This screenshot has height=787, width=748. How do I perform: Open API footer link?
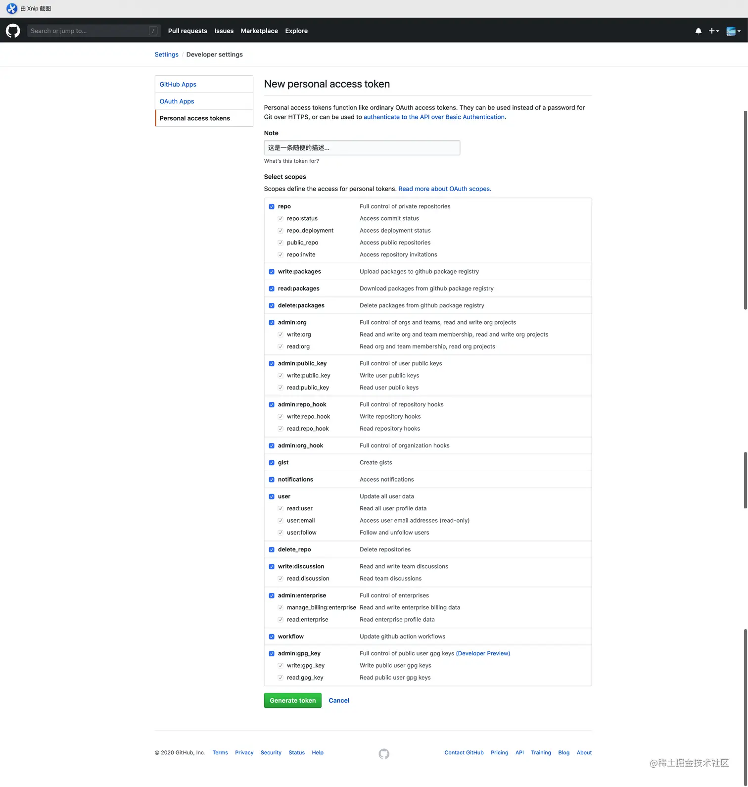pos(519,752)
